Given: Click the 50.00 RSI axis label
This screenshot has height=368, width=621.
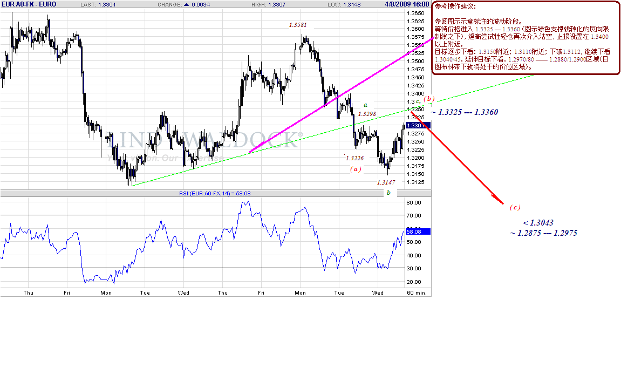Looking at the screenshot, I should 414,242.
